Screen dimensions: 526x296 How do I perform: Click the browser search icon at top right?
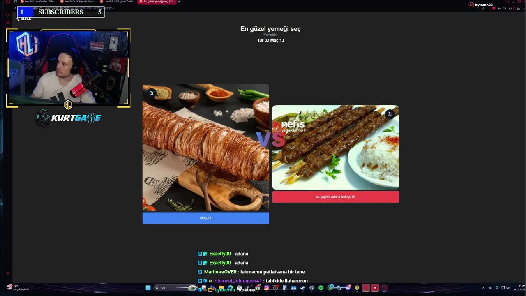pos(507,2)
